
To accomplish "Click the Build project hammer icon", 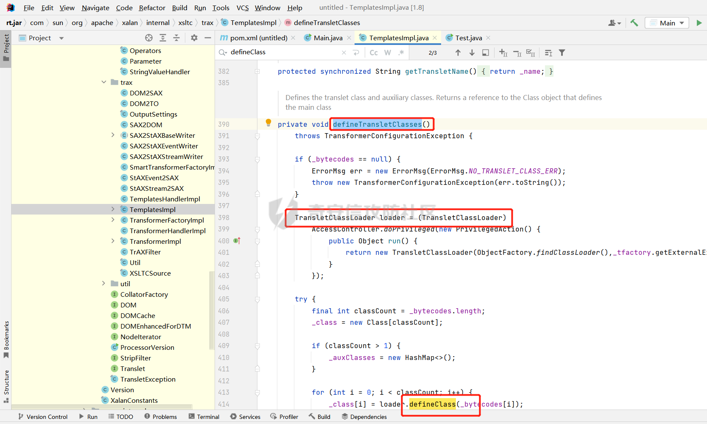I will point(634,23).
